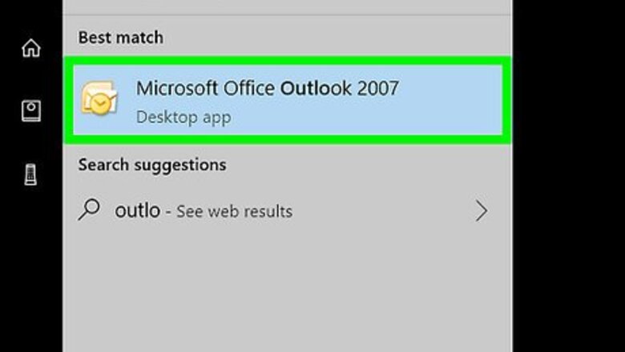Click the See web results link

click(x=234, y=212)
